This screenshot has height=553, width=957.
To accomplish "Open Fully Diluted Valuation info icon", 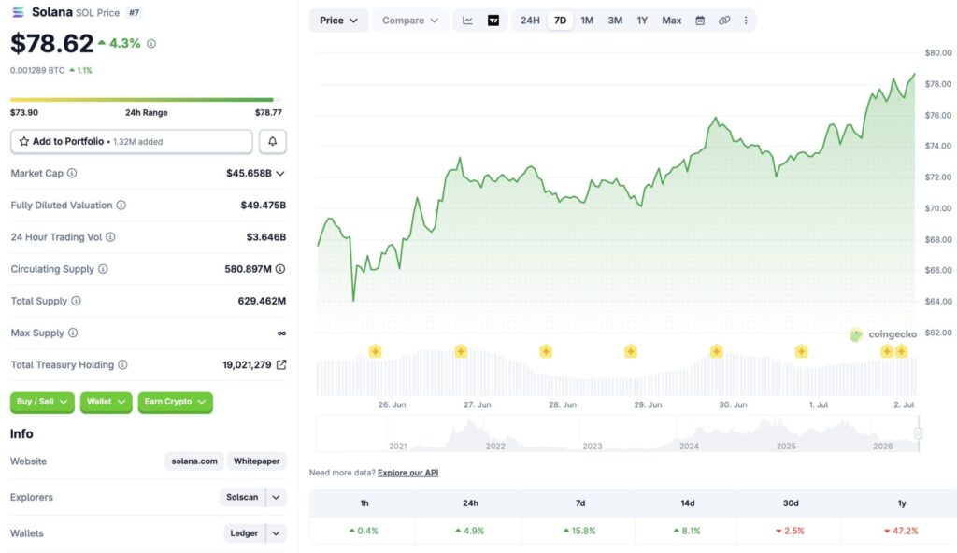I will coord(121,206).
